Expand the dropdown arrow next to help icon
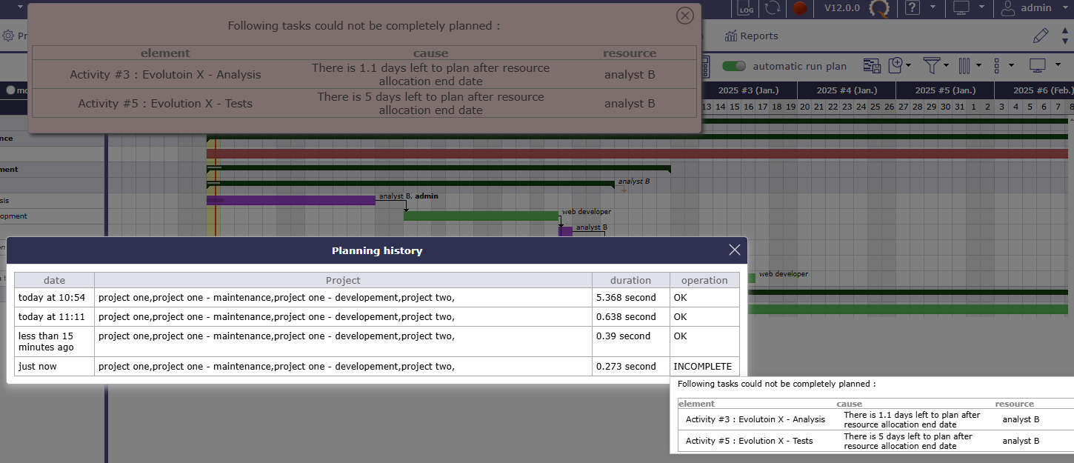This screenshot has width=1074, height=463. coord(933,8)
